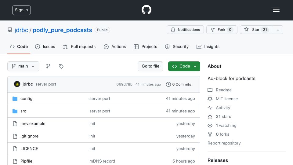This screenshot has height=165, width=293.
Task: Switch to the Projects tab
Action: click(145, 46)
